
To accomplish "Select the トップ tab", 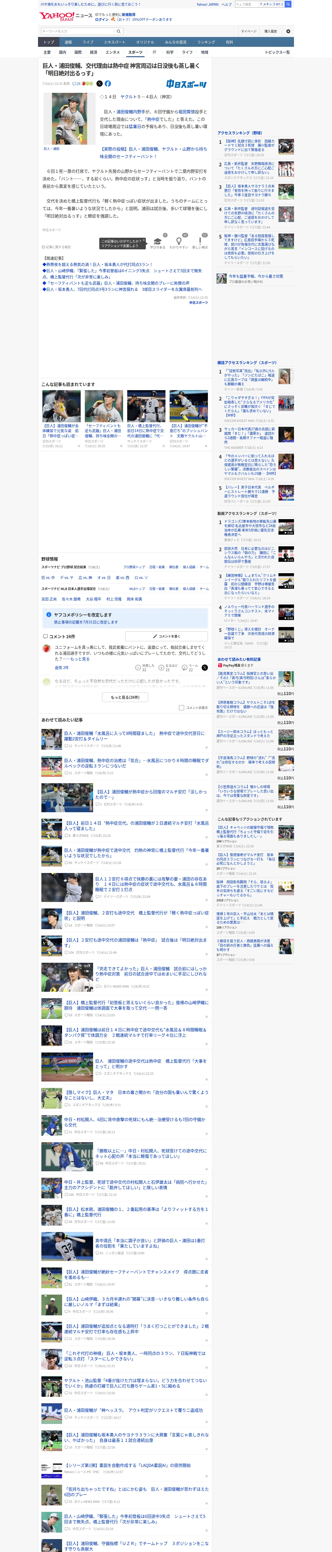I will click(49, 42).
